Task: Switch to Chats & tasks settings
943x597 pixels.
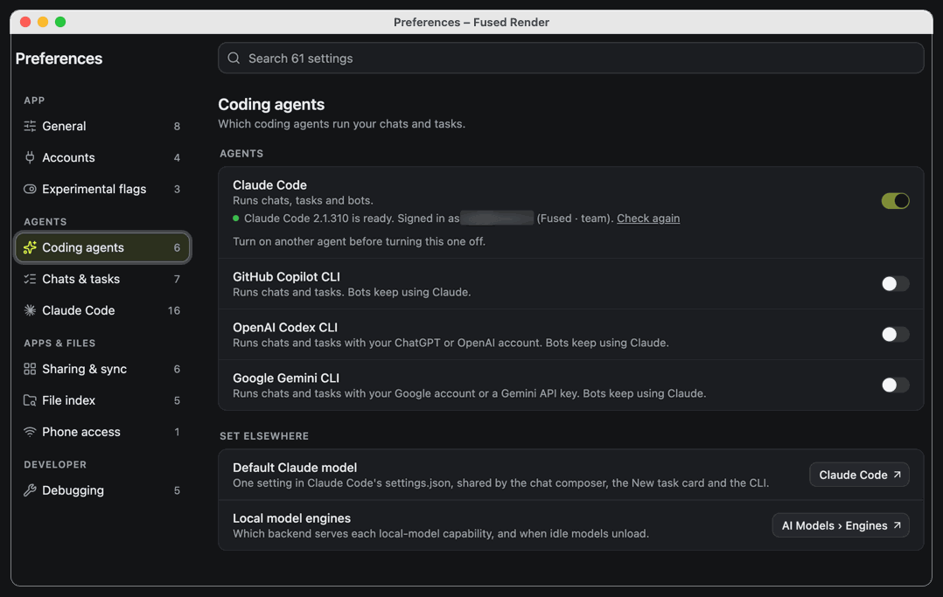Action: [x=102, y=279]
